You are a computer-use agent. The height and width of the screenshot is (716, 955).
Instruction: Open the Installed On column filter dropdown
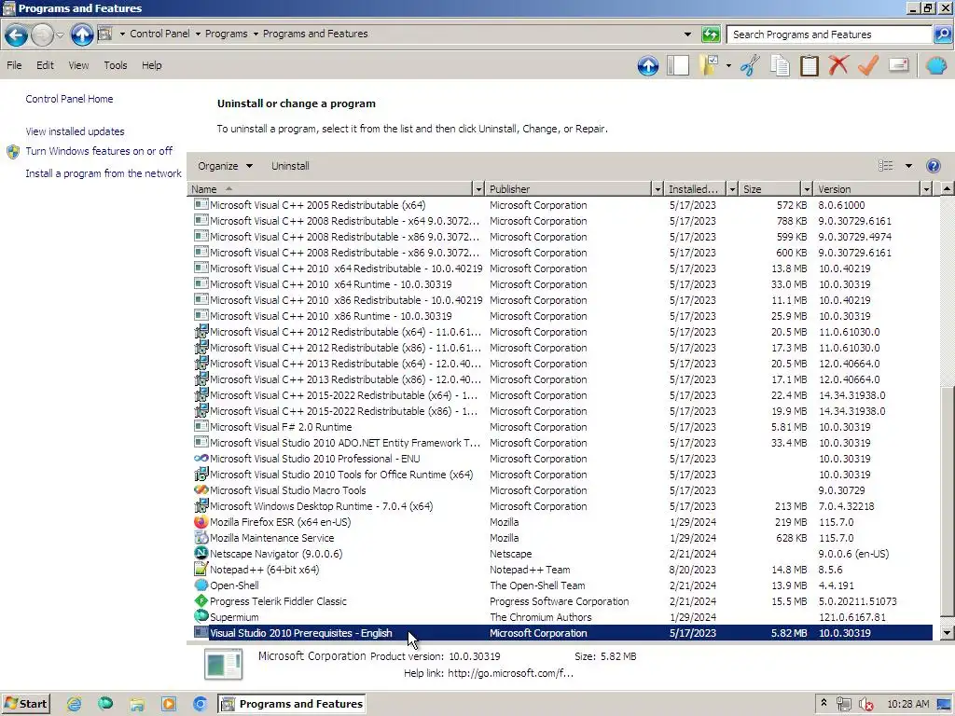tap(732, 189)
